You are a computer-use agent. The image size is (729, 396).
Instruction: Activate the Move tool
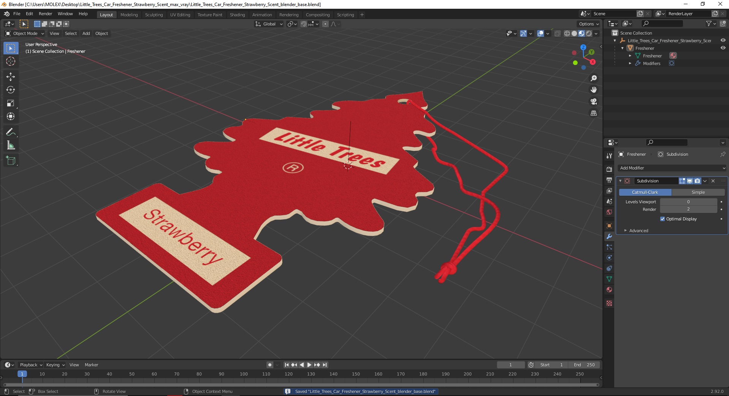tap(11, 77)
